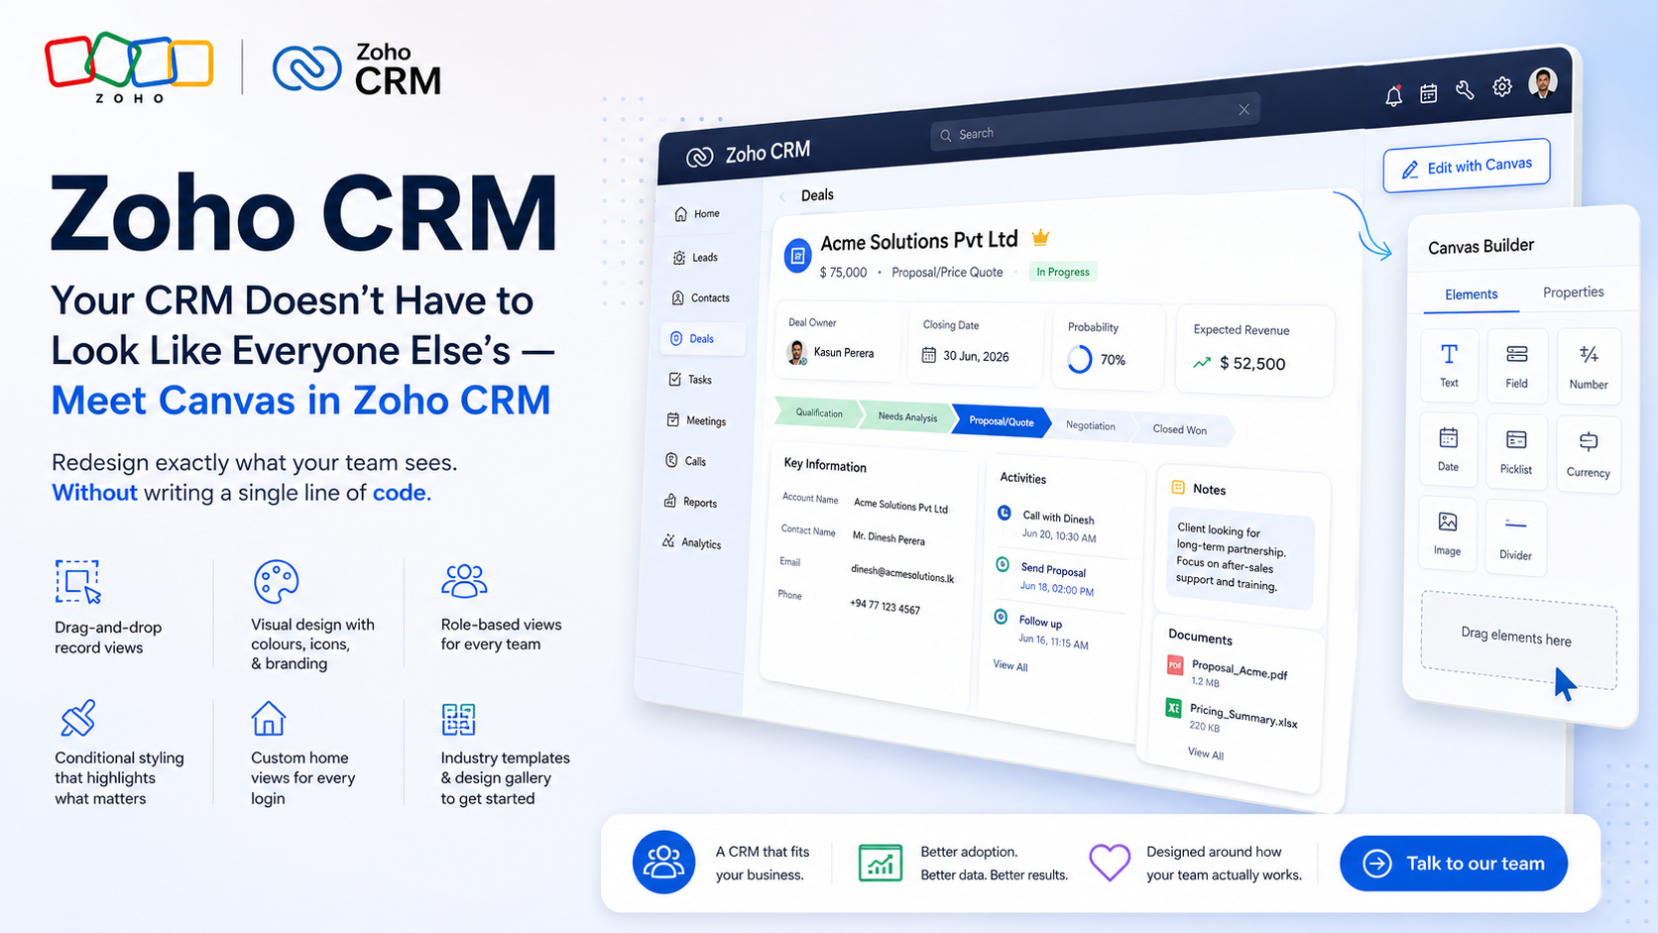Click View All under Documents
Screen dimensions: 1658x933
click(x=1206, y=754)
